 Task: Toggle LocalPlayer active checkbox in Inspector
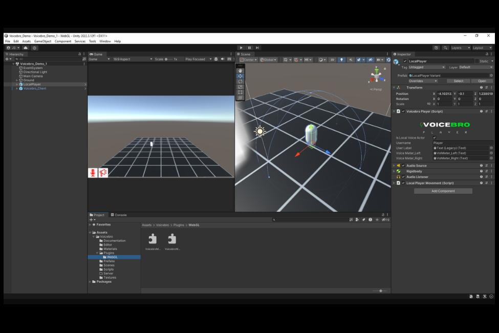click(405, 61)
